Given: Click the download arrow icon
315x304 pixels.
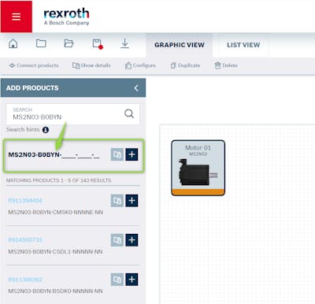Looking at the screenshot, I should (x=124, y=43).
